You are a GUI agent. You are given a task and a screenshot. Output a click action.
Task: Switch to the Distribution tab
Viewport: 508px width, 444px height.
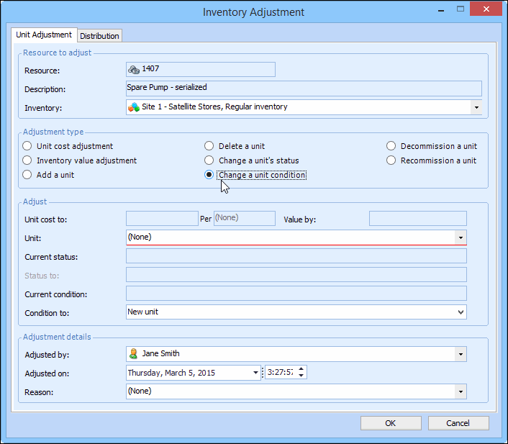[x=99, y=36]
